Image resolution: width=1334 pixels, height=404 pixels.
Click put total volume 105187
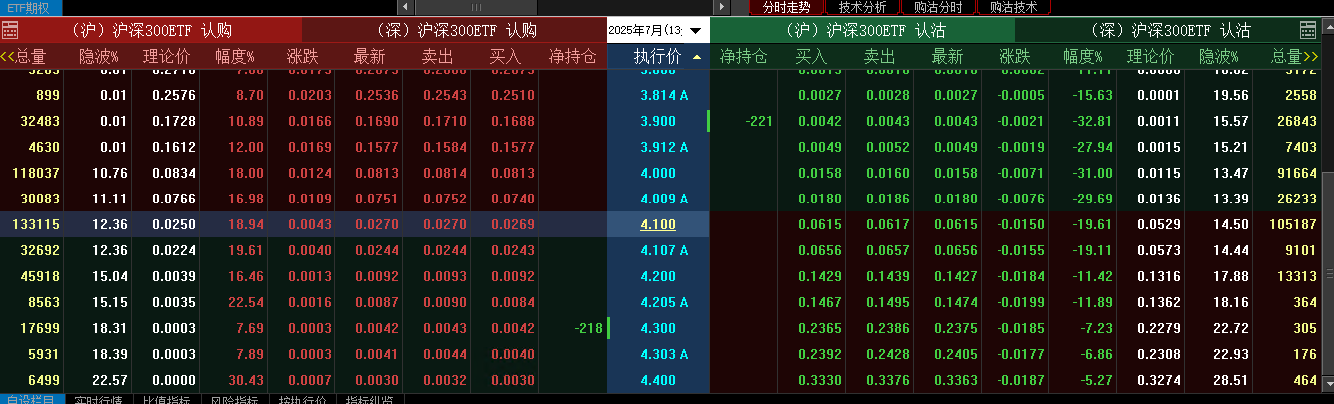(x=1293, y=224)
